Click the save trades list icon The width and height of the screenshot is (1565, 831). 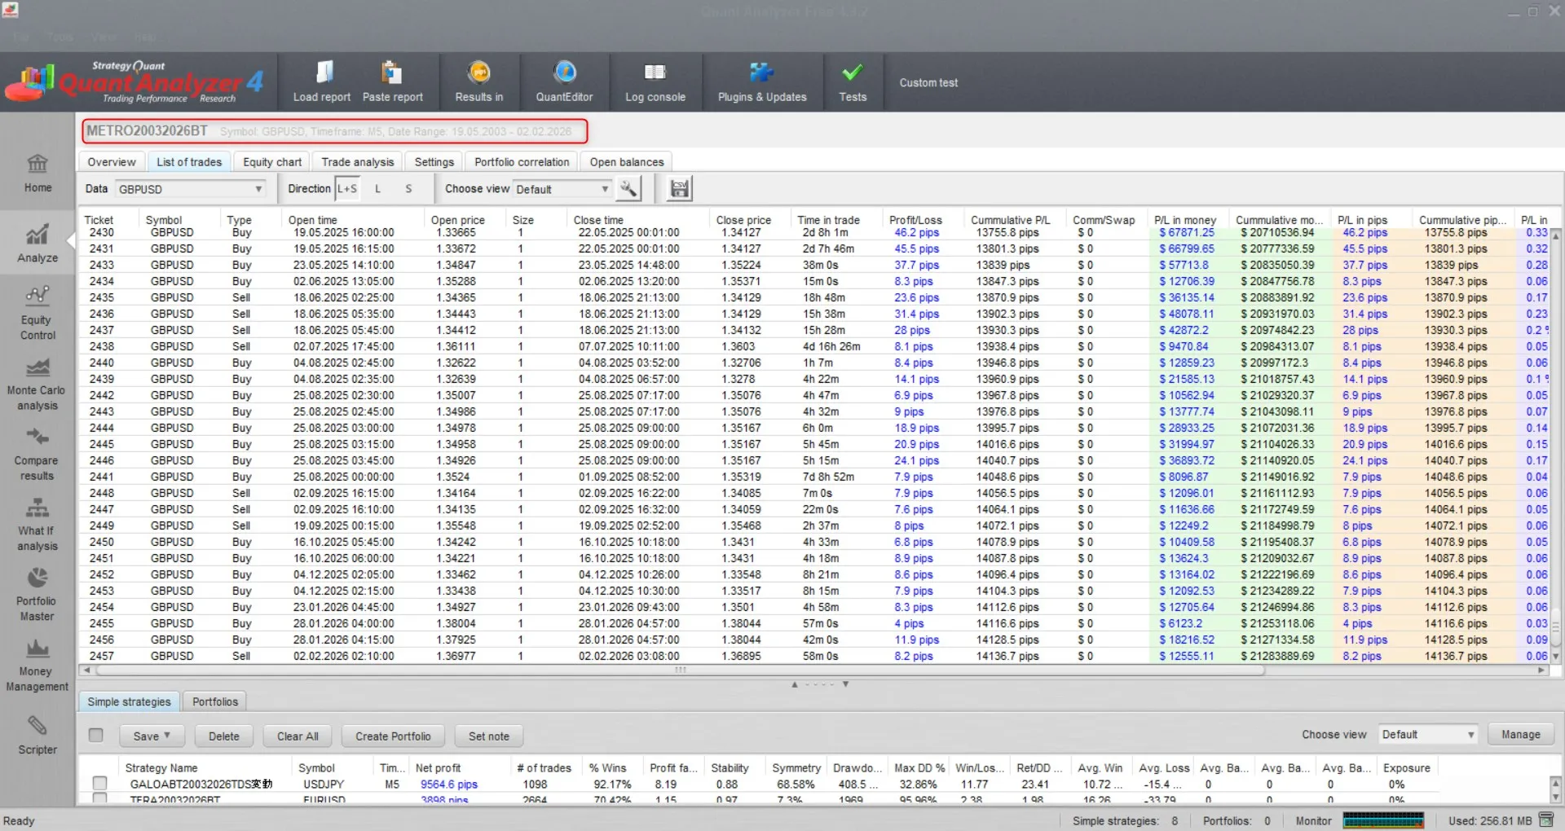click(679, 189)
